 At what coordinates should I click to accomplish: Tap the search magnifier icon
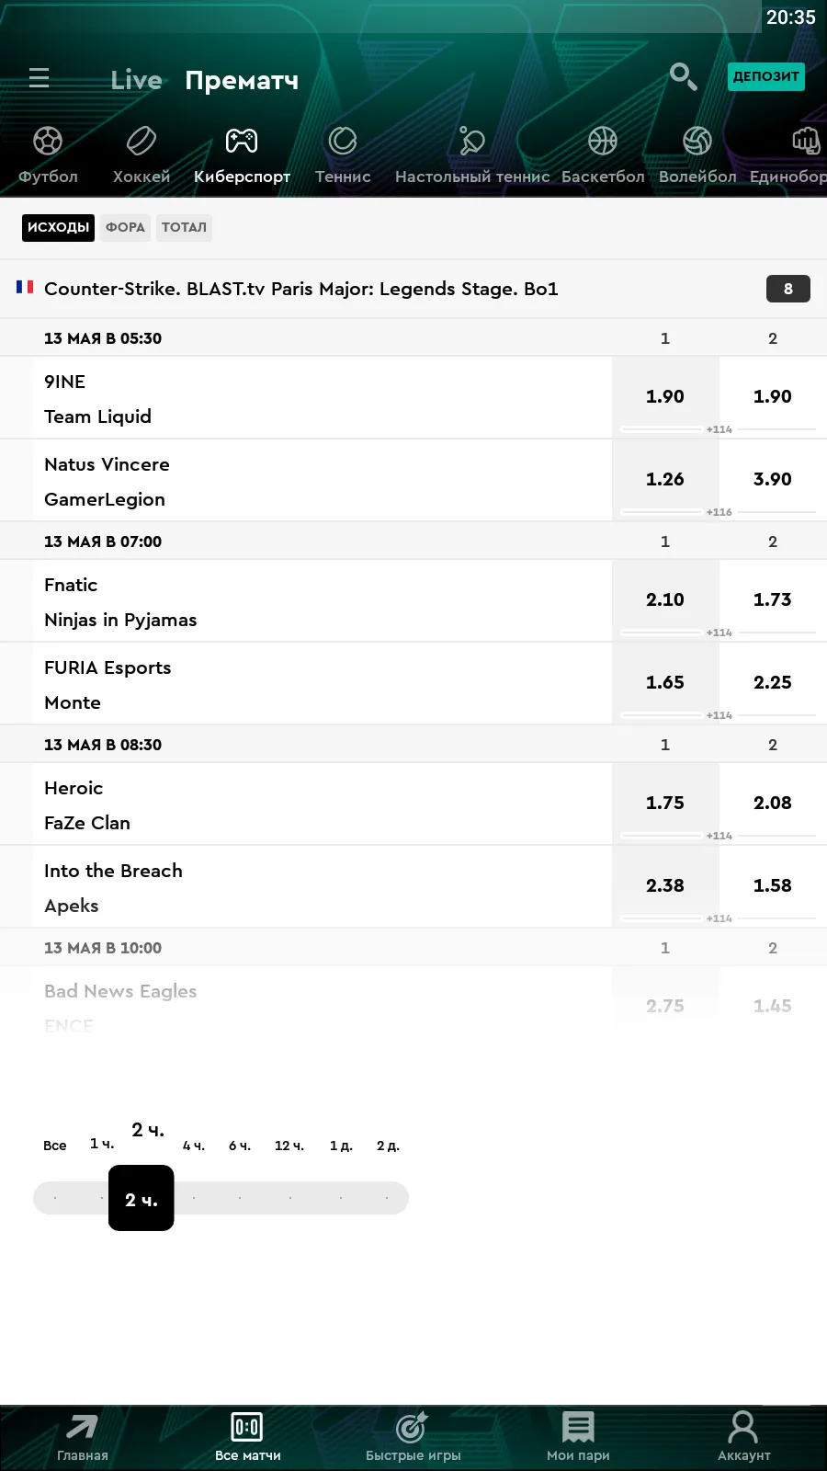click(x=683, y=76)
